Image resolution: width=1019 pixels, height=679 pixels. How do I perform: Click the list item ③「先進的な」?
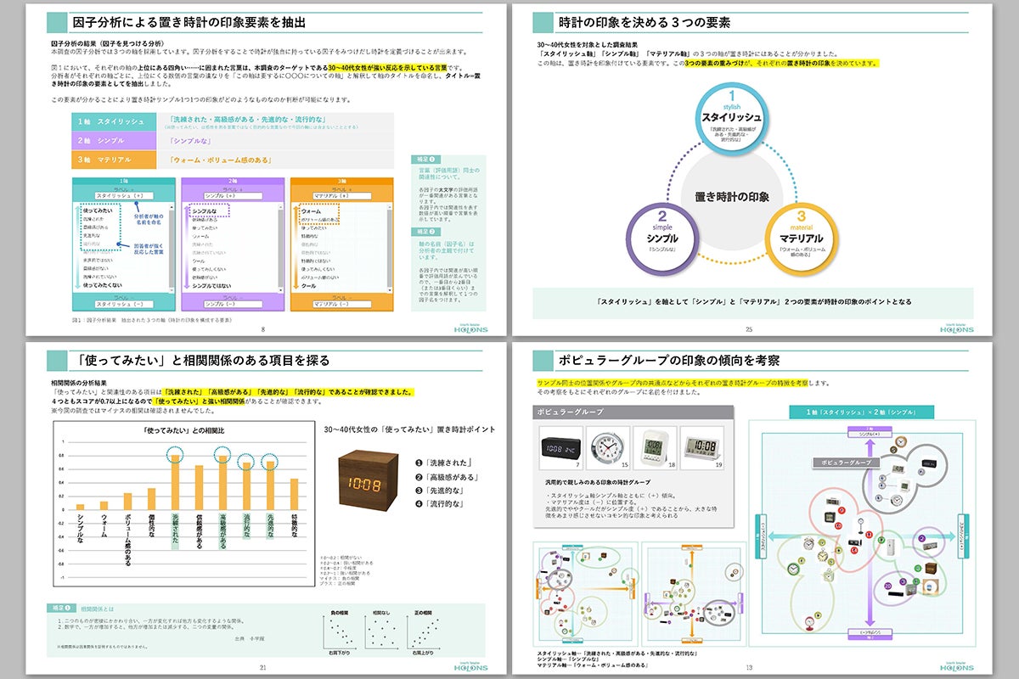(x=441, y=491)
